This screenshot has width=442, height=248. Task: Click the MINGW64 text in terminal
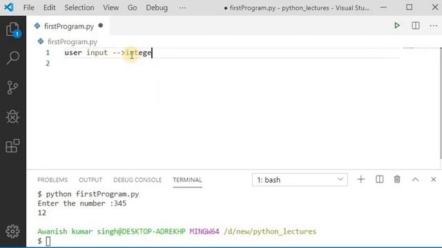[204, 231]
